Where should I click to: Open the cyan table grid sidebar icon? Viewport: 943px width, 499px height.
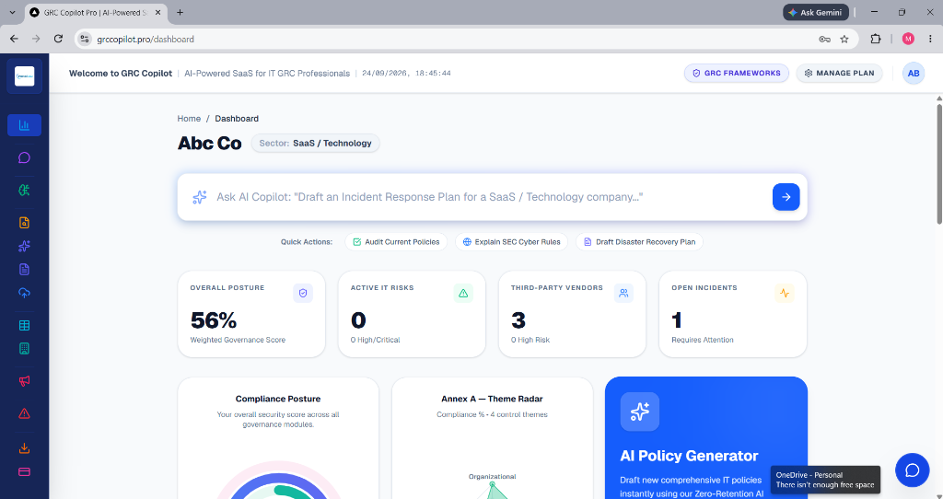pos(24,325)
